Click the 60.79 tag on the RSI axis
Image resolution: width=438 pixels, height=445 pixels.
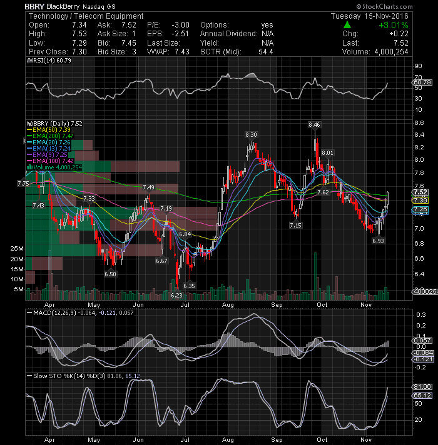click(422, 82)
